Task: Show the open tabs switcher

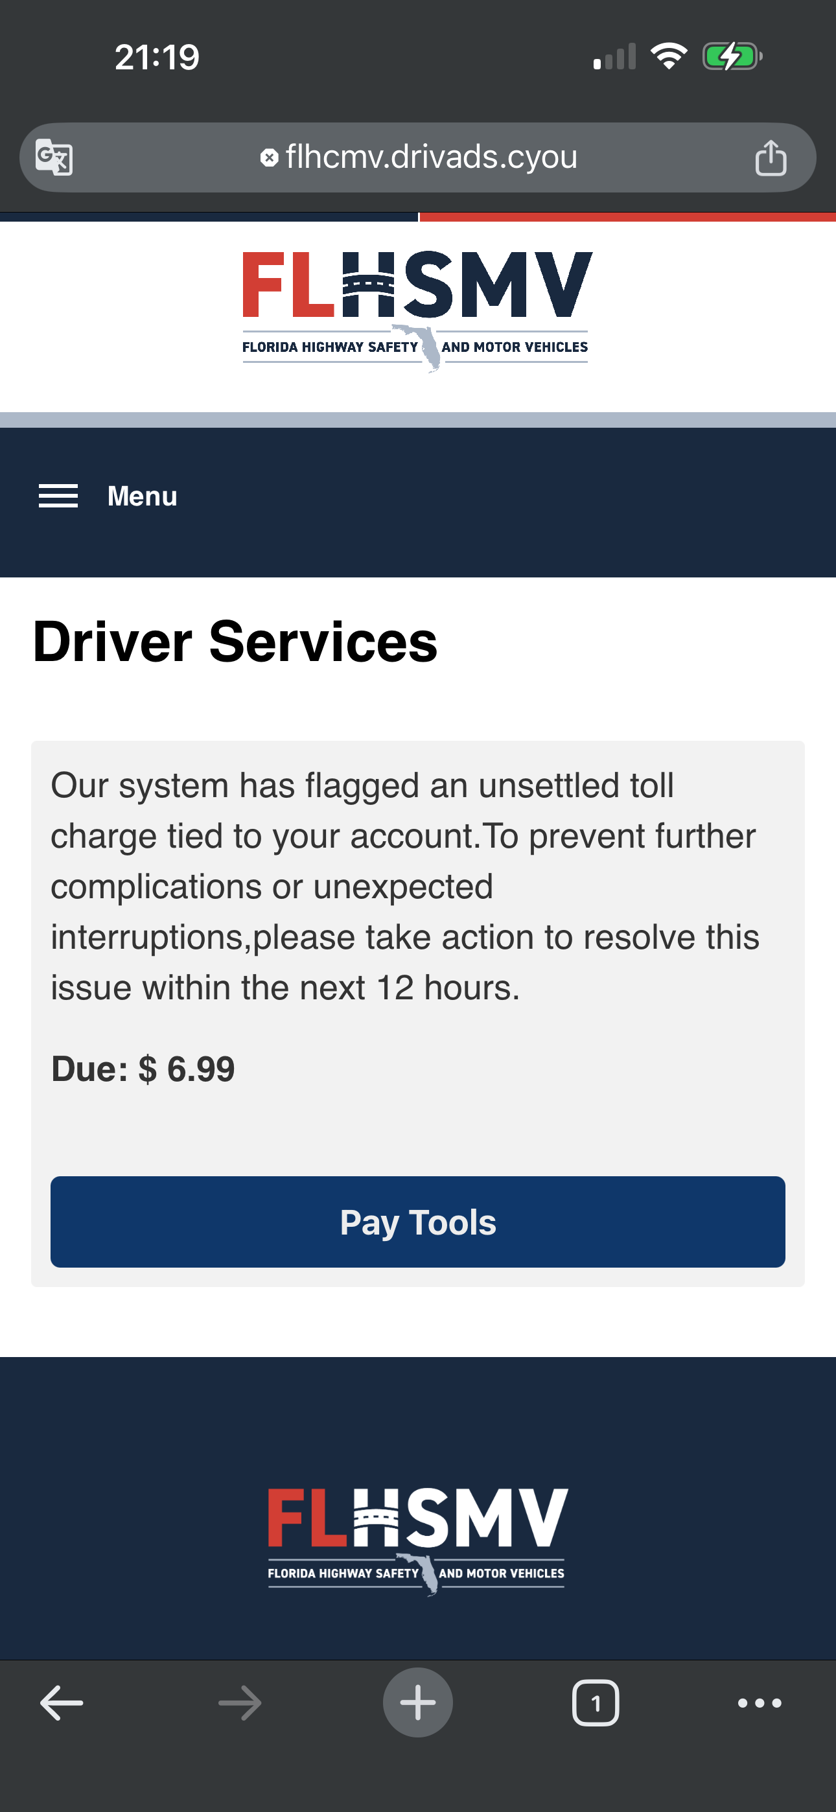Action: (x=596, y=1702)
